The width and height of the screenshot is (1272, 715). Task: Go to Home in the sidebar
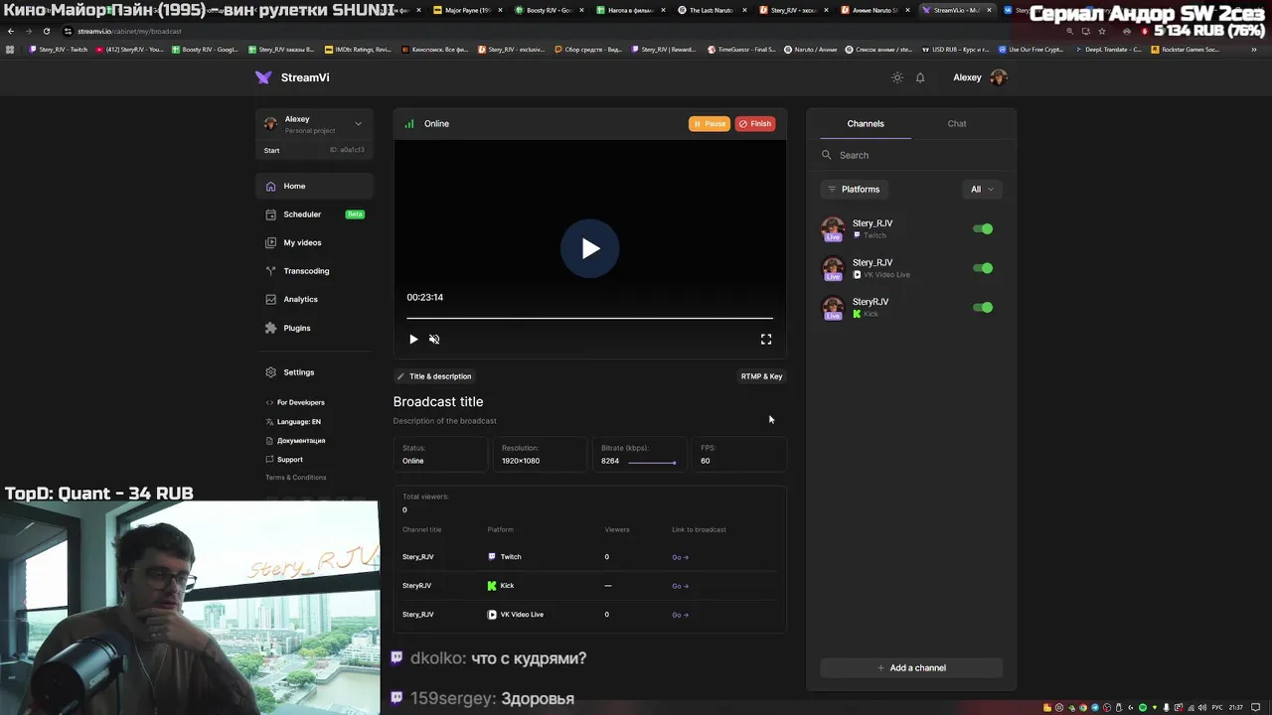[315, 186]
